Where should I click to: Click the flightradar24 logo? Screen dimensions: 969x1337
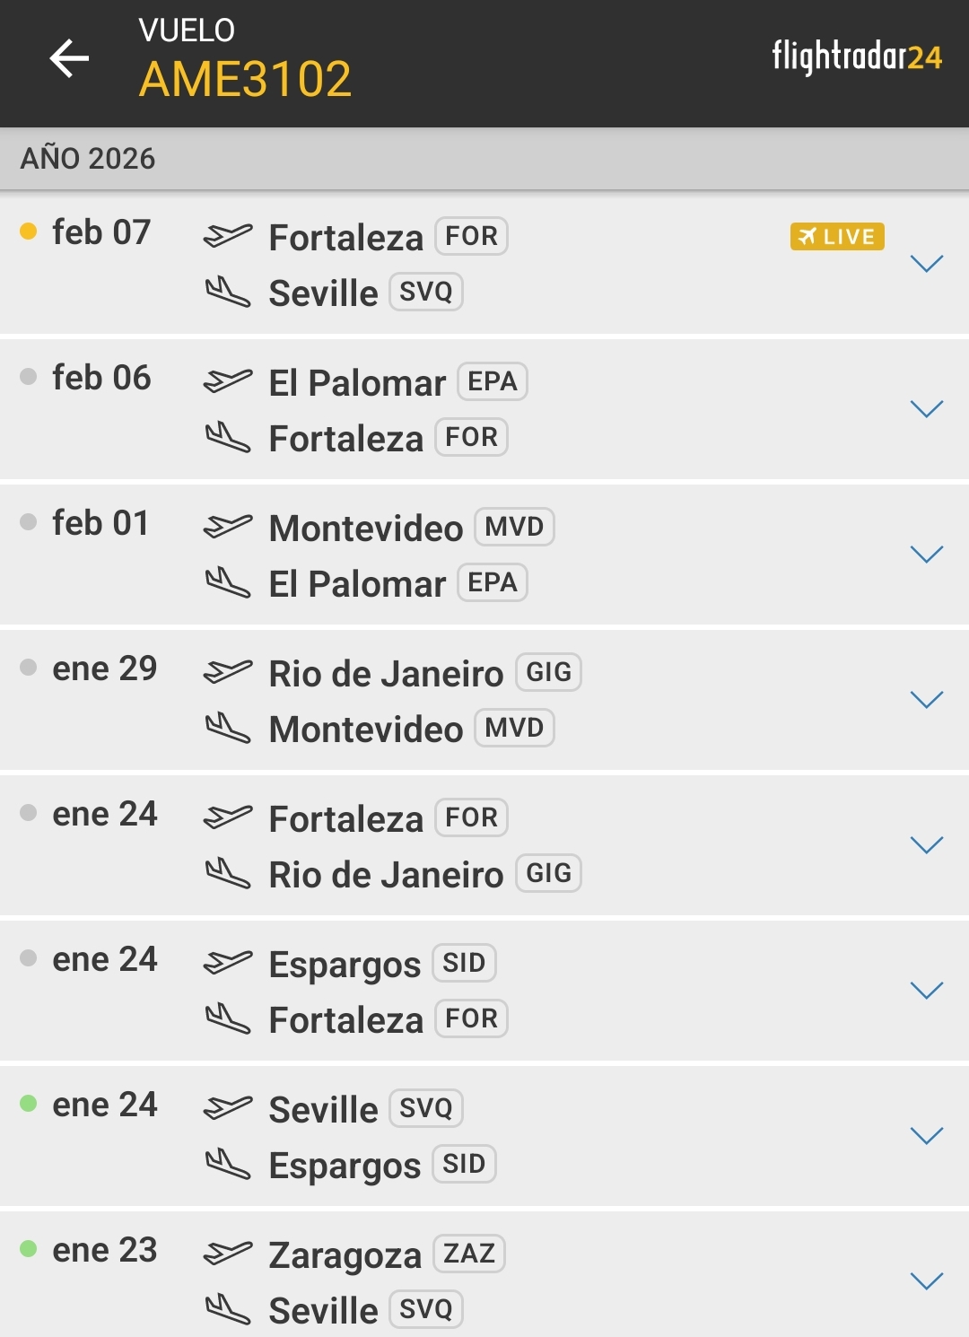click(x=857, y=57)
